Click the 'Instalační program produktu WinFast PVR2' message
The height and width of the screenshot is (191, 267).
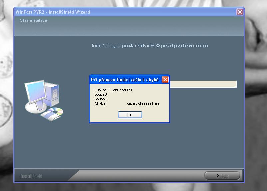150,46
